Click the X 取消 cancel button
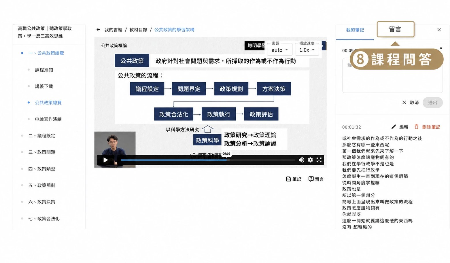The width and height of the screenshot is (450, 263). [411, 103]
